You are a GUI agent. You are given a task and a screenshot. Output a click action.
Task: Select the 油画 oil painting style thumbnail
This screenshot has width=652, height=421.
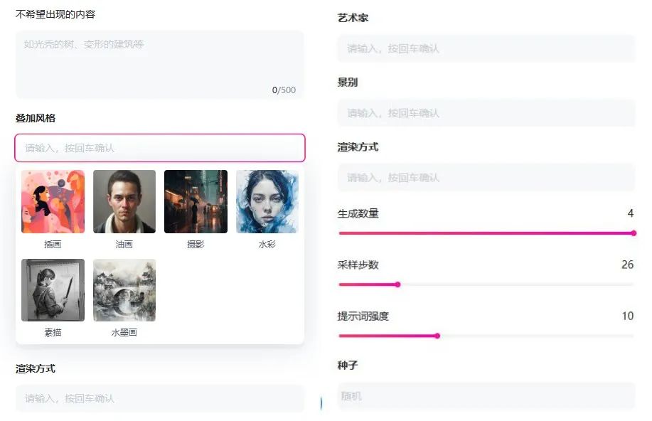124,201
